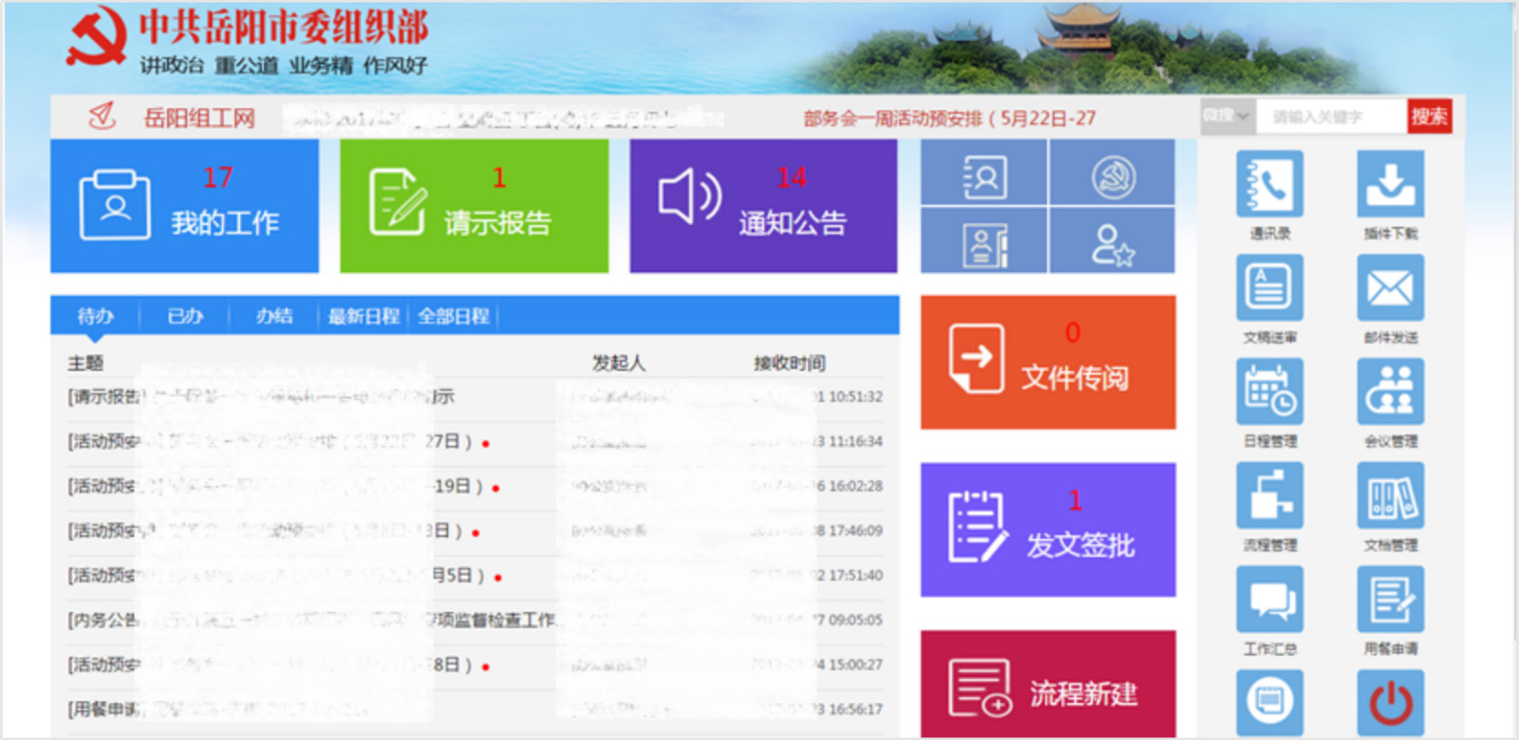Click the 文档管理 binders icon
Viewport: 1519px width, 740px height.
[1391, 495]
